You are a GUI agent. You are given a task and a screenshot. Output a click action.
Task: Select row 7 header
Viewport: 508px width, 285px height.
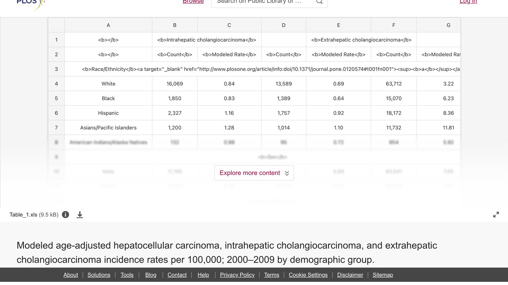click(x=56, y=127)
